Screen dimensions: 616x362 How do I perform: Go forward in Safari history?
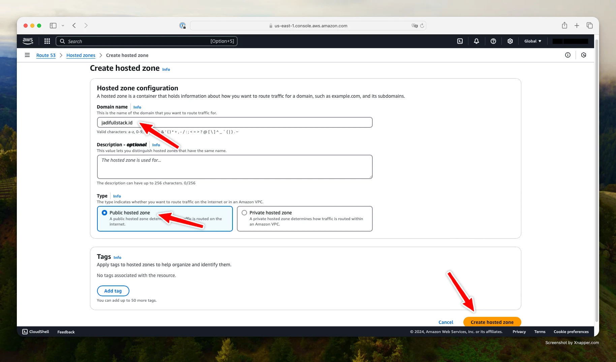86,26
